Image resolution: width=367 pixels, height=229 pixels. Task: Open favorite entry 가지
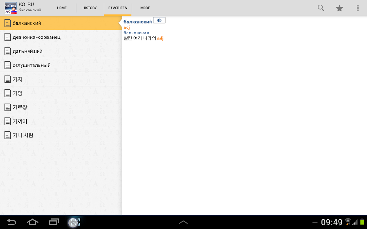point(61,79)
